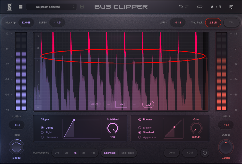Open the comment notes icon
This screenshot has height=164, width=242.
[231, 7]
